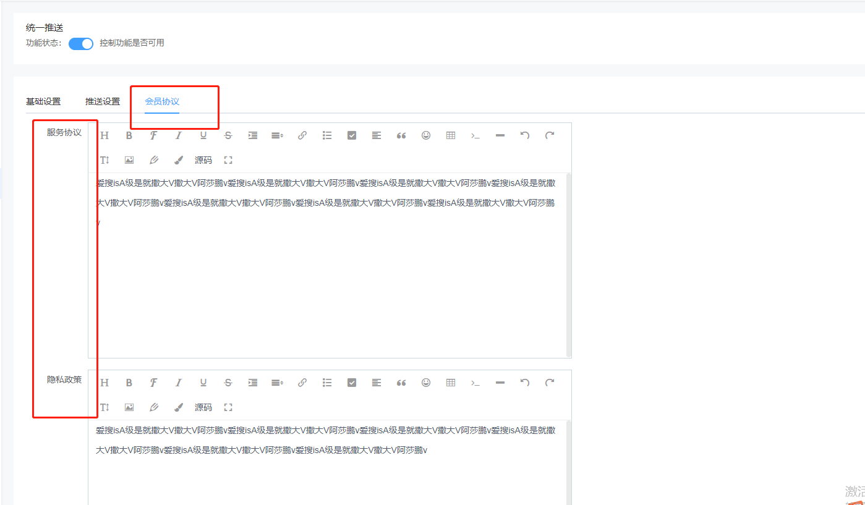Open font family menu in 服务协议 editor

[x=154, y=135]
